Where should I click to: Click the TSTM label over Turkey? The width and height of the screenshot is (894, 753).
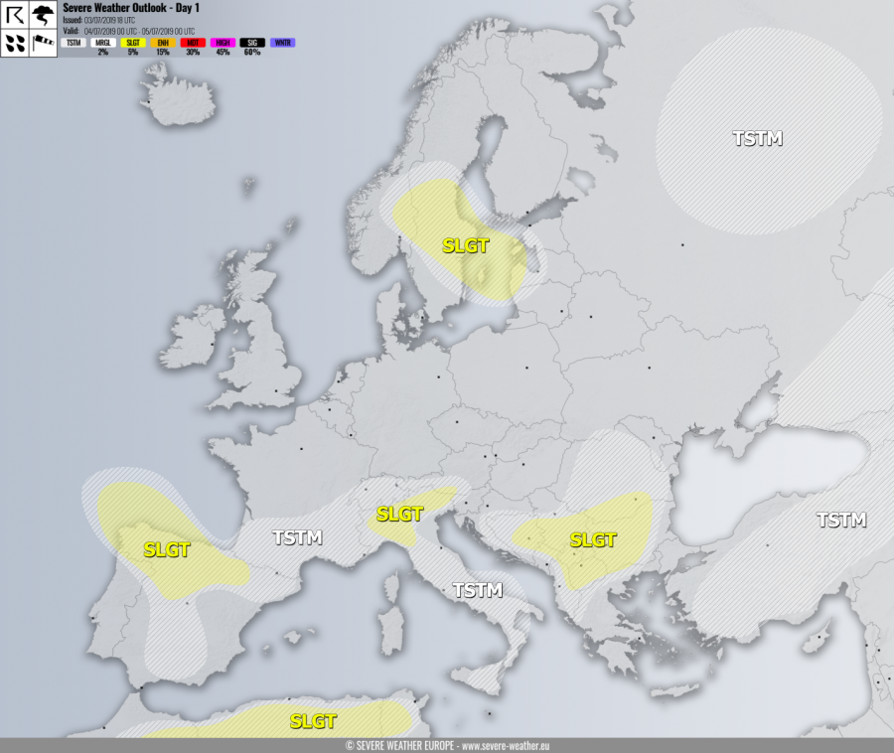[x=842, y=520]
